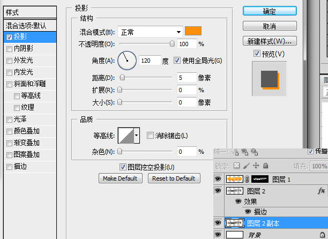Click the orange dots thumbnail of 图层 1
328x239 pixels.
[235, 179]
